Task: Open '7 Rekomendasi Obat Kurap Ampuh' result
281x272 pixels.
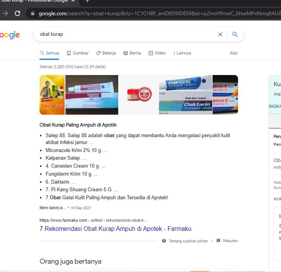Action: click(116, 229)
